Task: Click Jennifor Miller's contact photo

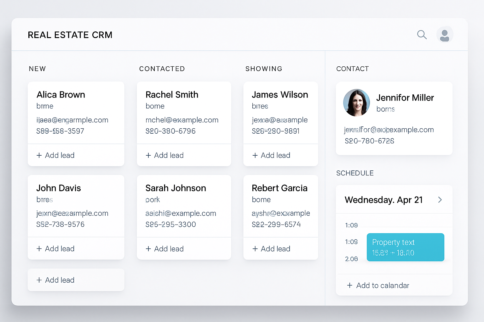Action: (356, 103)
